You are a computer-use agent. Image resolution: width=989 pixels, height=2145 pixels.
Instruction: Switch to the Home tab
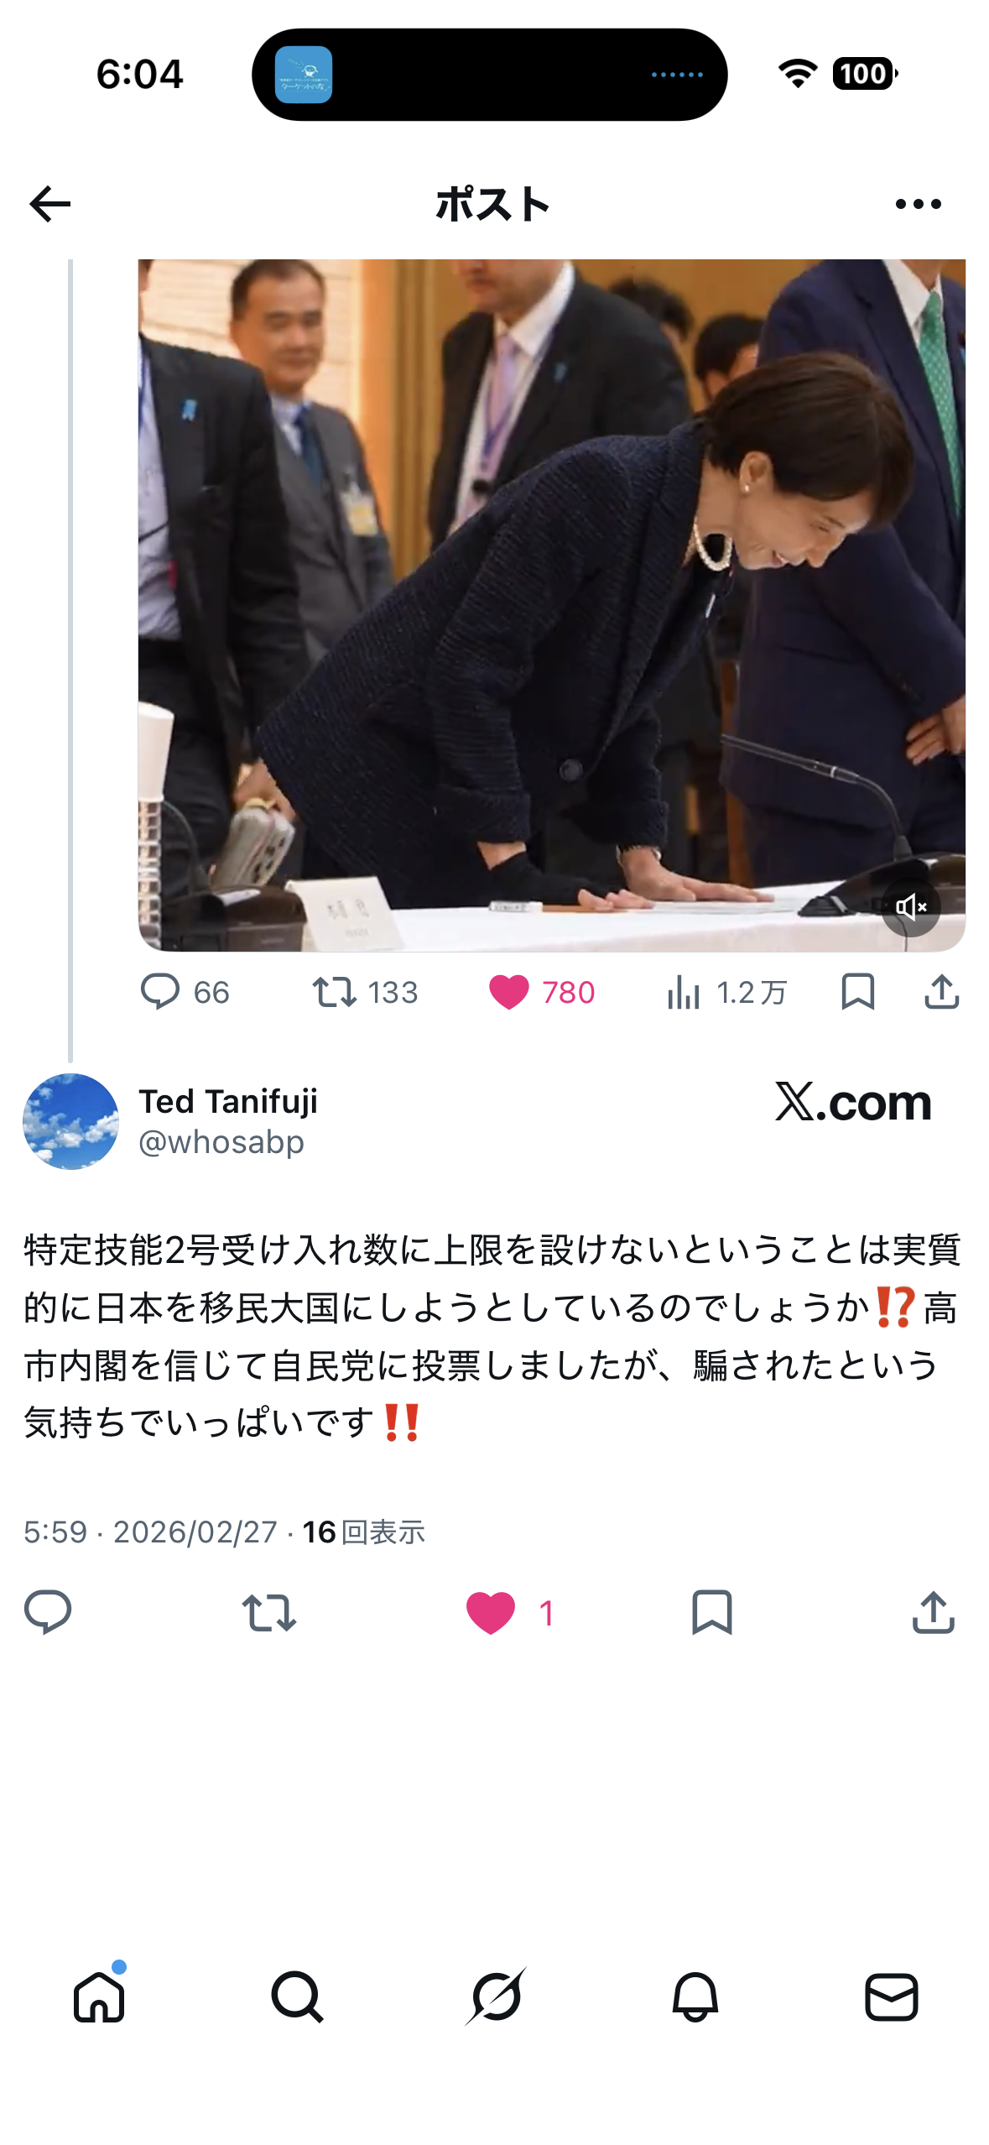tap(99, 1996)
